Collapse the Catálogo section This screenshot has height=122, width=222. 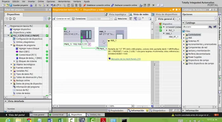184,23
